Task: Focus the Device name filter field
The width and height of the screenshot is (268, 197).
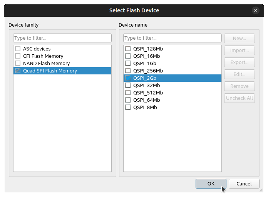Action: pos(173,38)
